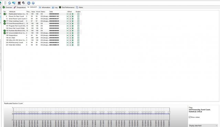This screenshot has width=220, height=127.
Task: Open the Display data field dropdown
Action: coord(203,126)
